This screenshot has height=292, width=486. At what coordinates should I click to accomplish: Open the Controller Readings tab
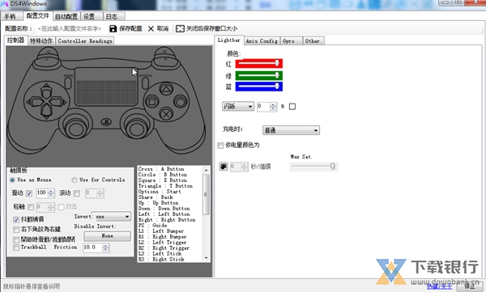pyautogui.click(x=85, y=41)
